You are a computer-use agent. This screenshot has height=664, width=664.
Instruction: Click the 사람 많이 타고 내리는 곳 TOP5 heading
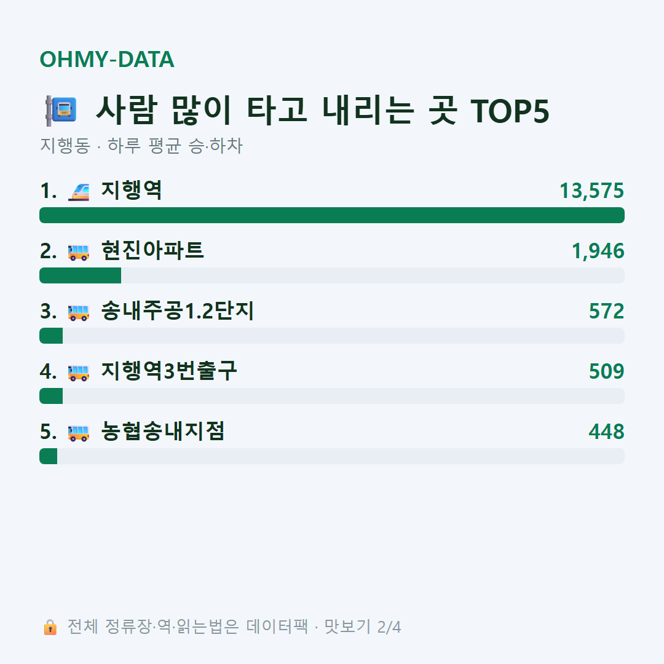click(x=322, y=111)
